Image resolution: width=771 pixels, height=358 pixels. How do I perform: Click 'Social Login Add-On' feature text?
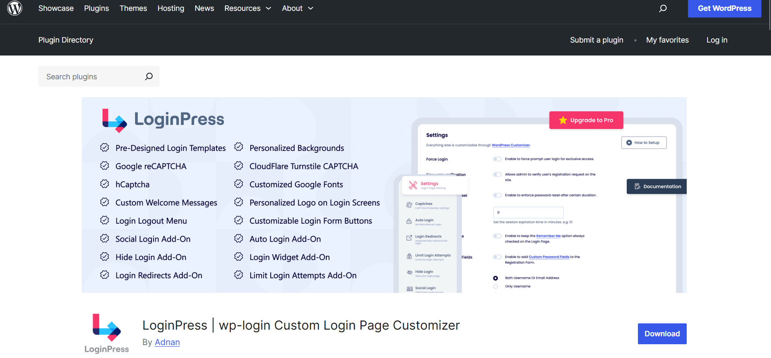point(153,239)
